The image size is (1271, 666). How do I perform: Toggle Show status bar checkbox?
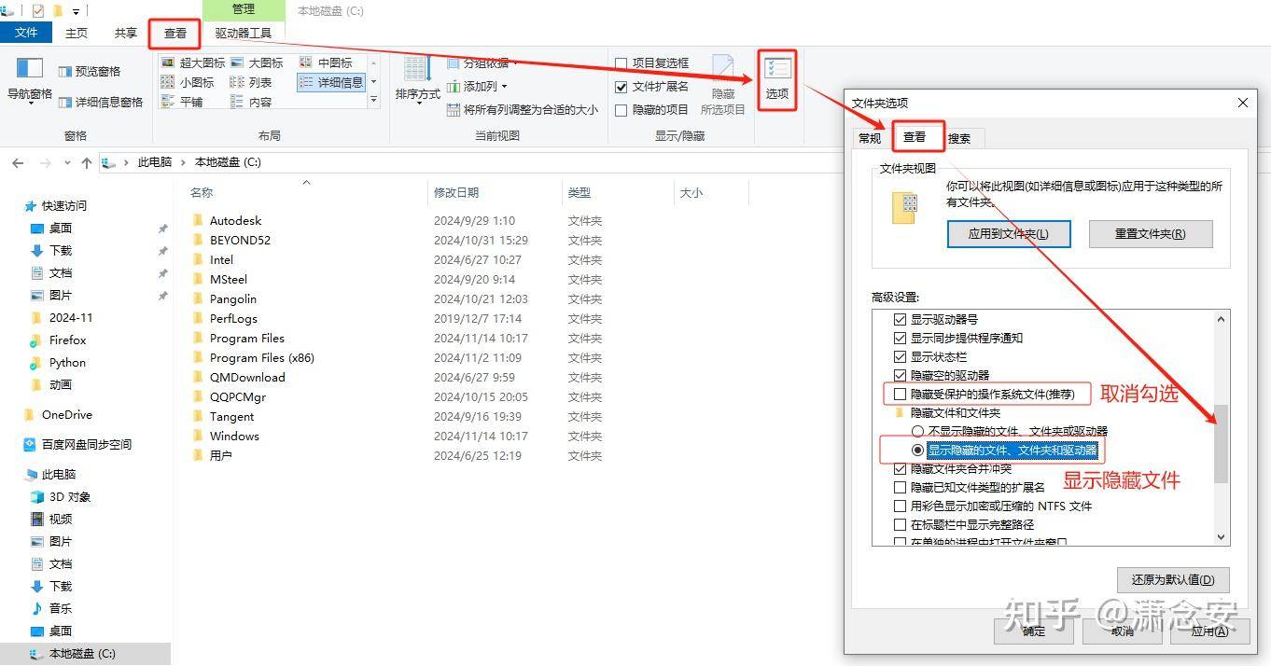pos(900,356)
